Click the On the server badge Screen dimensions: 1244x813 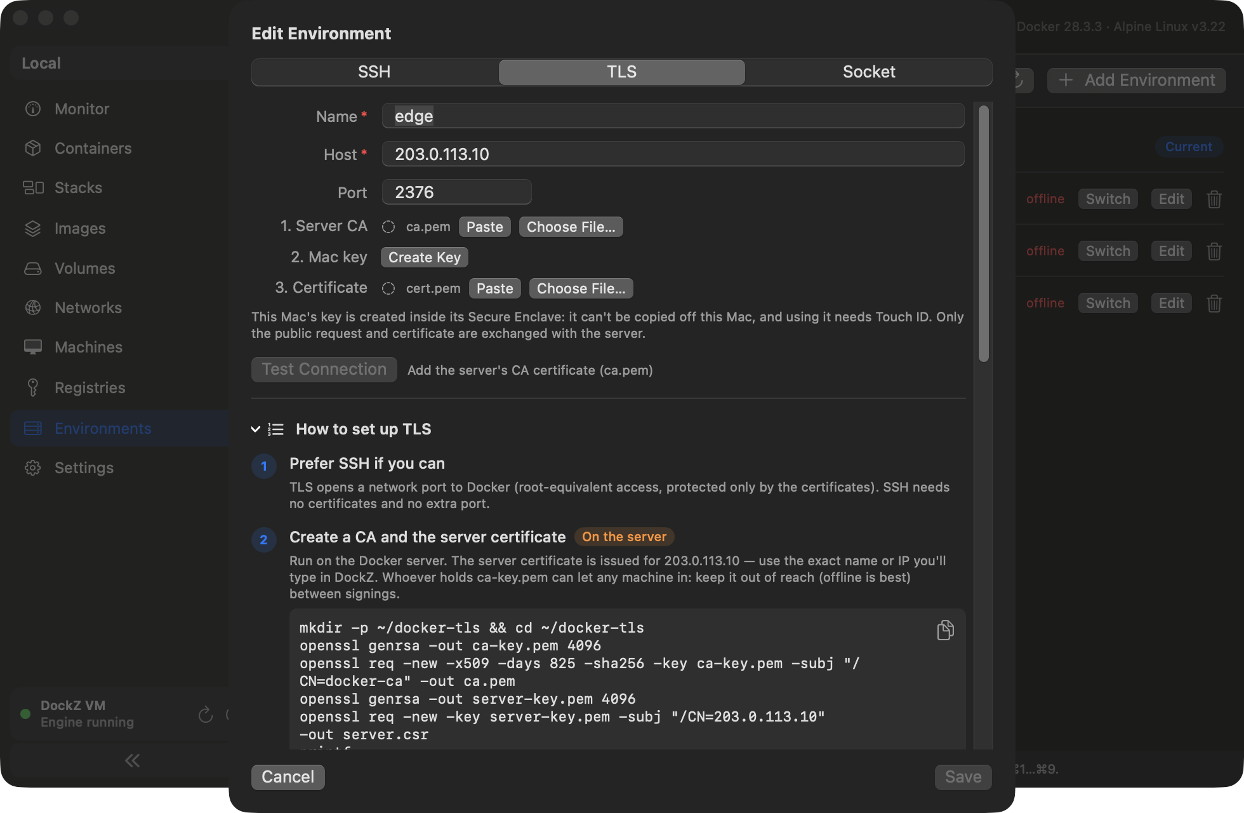click(x=624, y=537)
